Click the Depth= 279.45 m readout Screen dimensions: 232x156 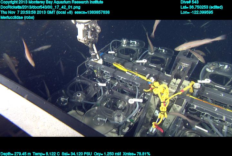click(15, 154)
